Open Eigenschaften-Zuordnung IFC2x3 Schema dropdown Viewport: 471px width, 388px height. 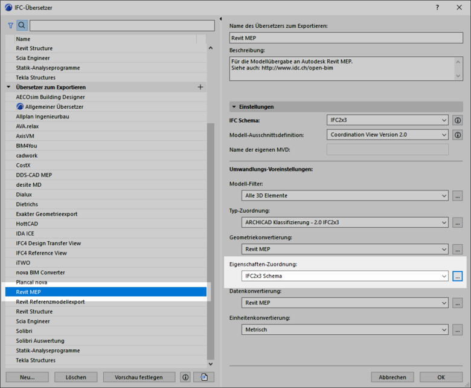[x=345, y=276]
